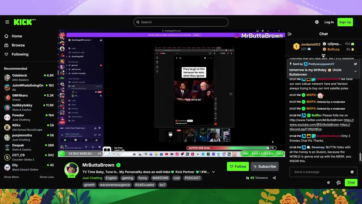Click the stream video player
362x204 pixels.
171,93
